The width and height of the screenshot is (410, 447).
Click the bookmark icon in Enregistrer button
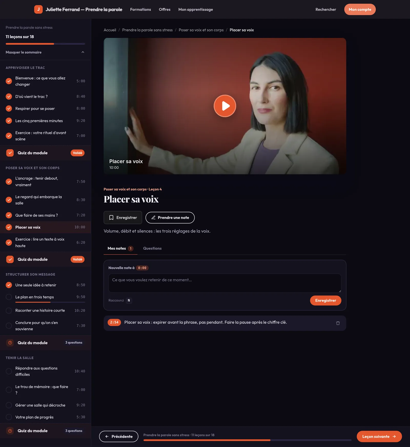tap(111, 218)
